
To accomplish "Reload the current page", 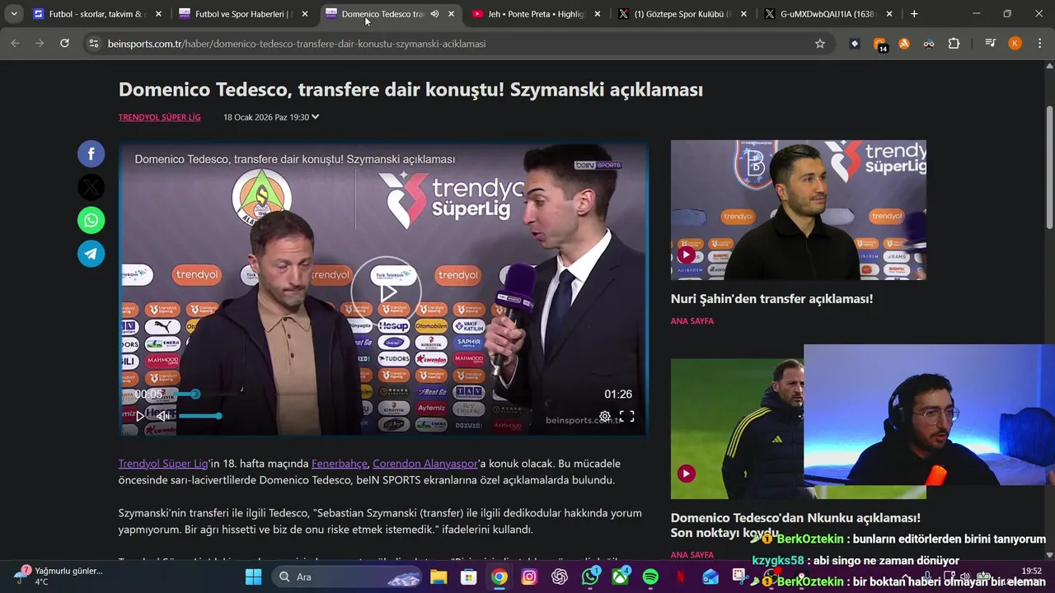I will coord(64,44).
